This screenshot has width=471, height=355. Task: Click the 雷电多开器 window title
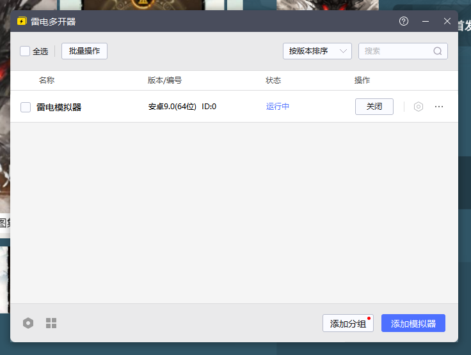click(53, 22)
